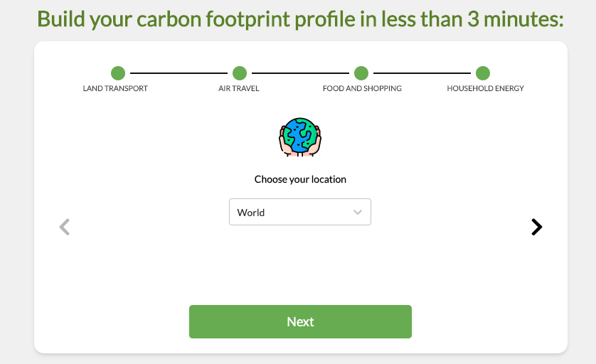Click the Choose your location label
This screenshot has width=596, height=364.
pos(300,179)
